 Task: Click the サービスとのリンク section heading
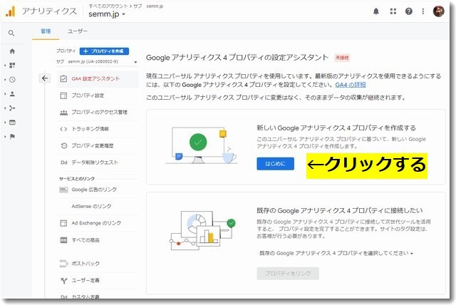(77, 179)
